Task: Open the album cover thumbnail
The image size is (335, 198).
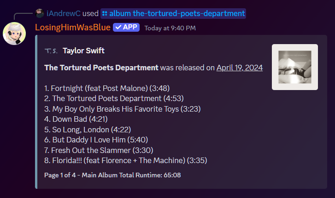Action: 295,67
